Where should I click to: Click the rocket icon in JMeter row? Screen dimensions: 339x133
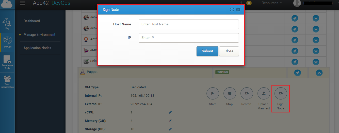coord(295,51)
